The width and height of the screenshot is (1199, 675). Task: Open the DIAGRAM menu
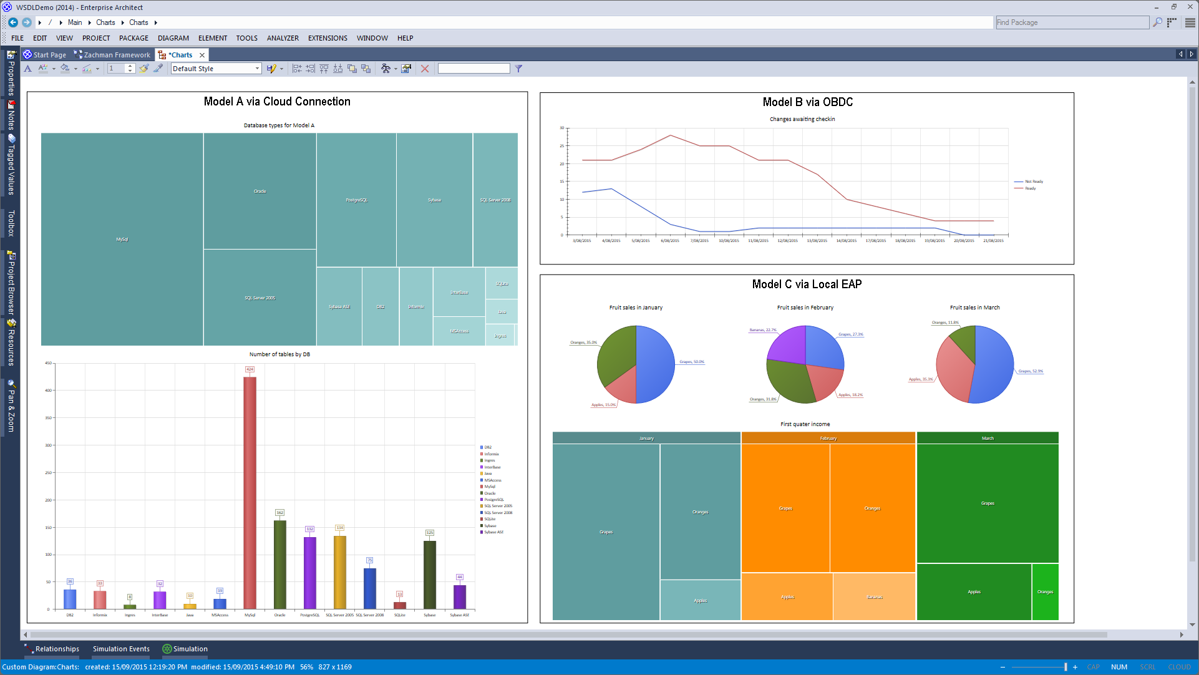click(173, 38)
